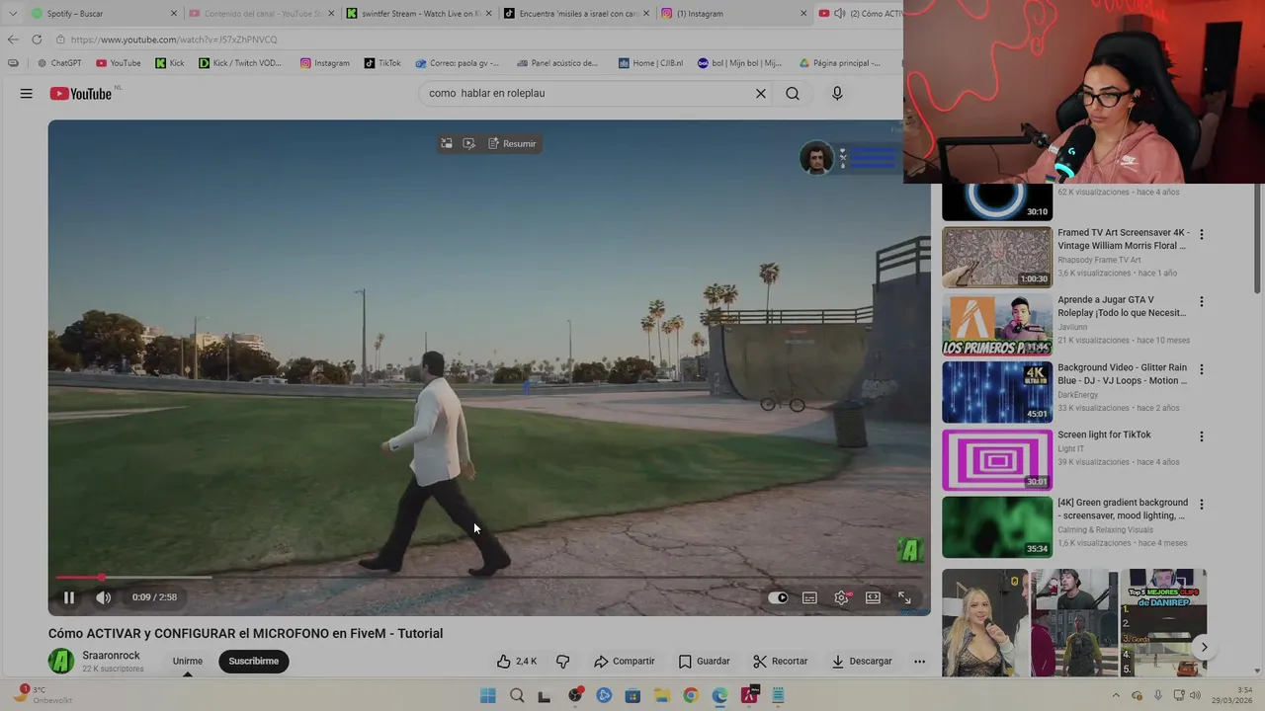Like the video with 2,4 K thumbs up
Screen dimensions: 1265x711
click(517, 662)
